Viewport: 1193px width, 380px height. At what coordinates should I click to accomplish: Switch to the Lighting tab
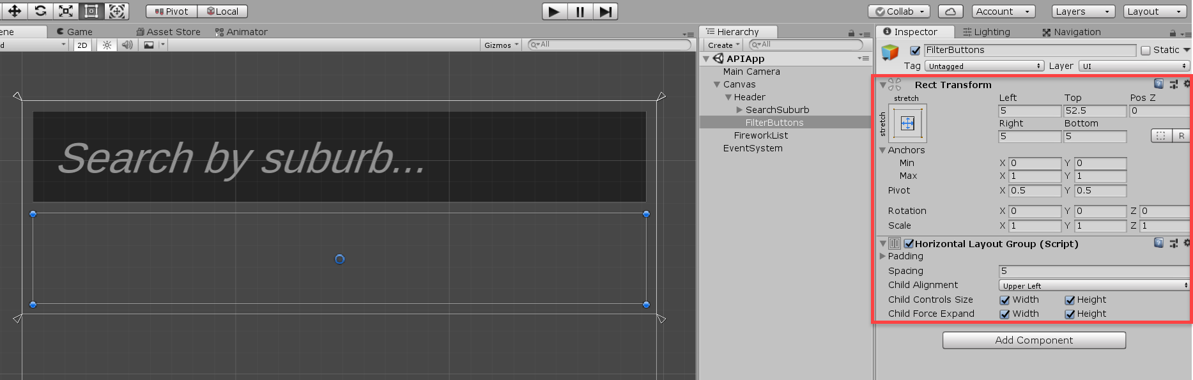987,32
